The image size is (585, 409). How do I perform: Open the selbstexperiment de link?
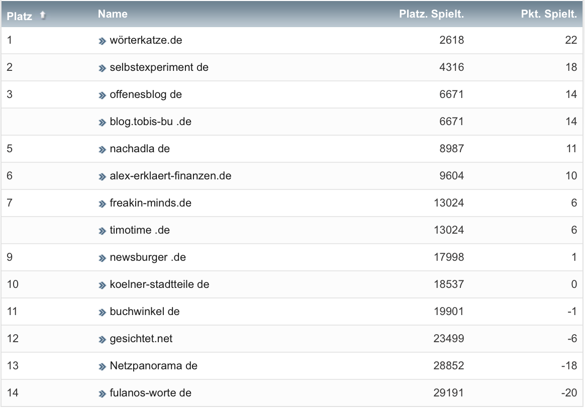(x=159, y=67)
